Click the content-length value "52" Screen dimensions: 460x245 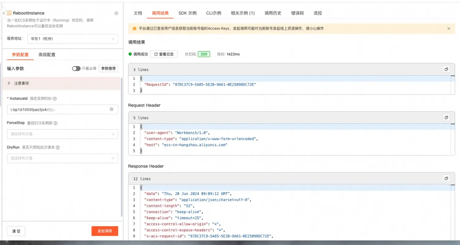(x=188, y=206)
